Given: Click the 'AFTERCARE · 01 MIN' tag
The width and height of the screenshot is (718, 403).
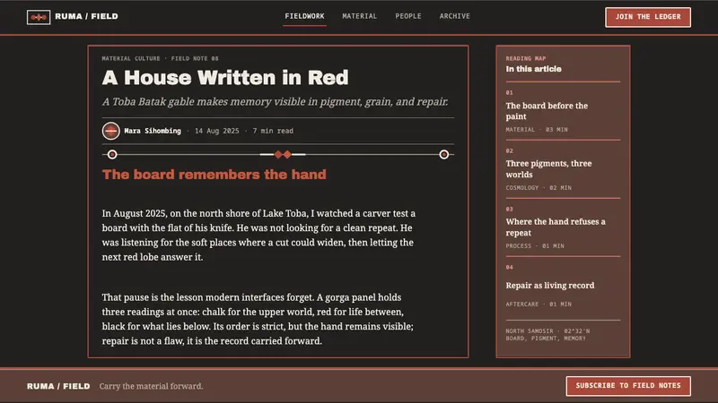Looking at the screenshot, I should tap(538, 304).
